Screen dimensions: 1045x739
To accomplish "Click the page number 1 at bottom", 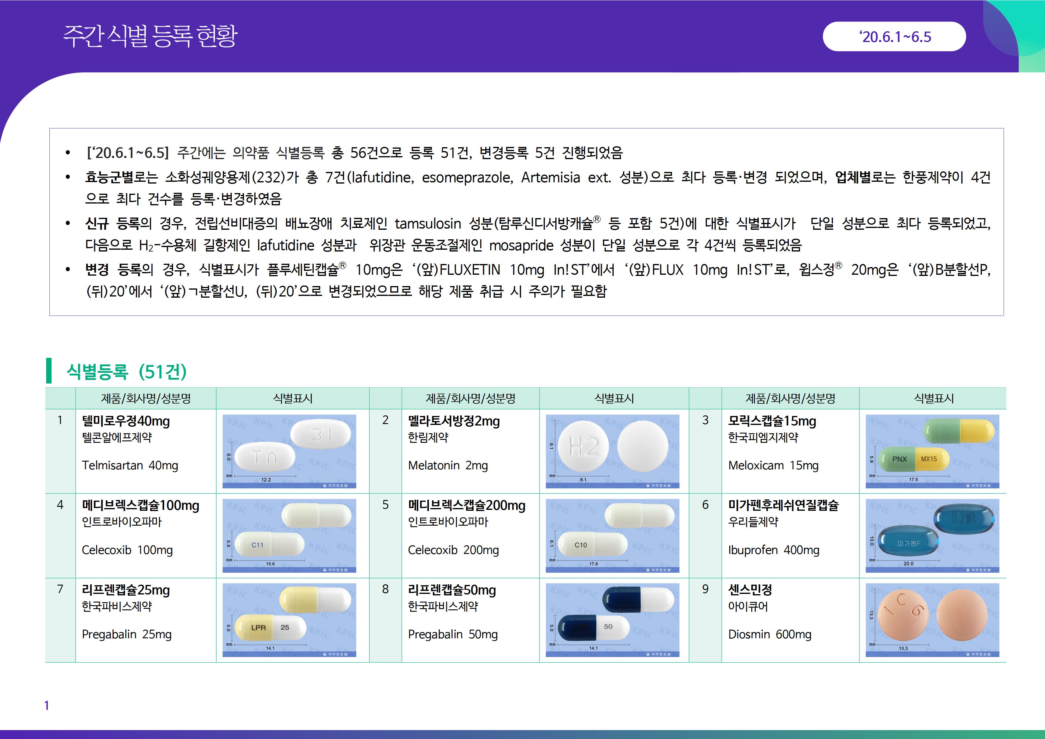I will tap(46, 705).
